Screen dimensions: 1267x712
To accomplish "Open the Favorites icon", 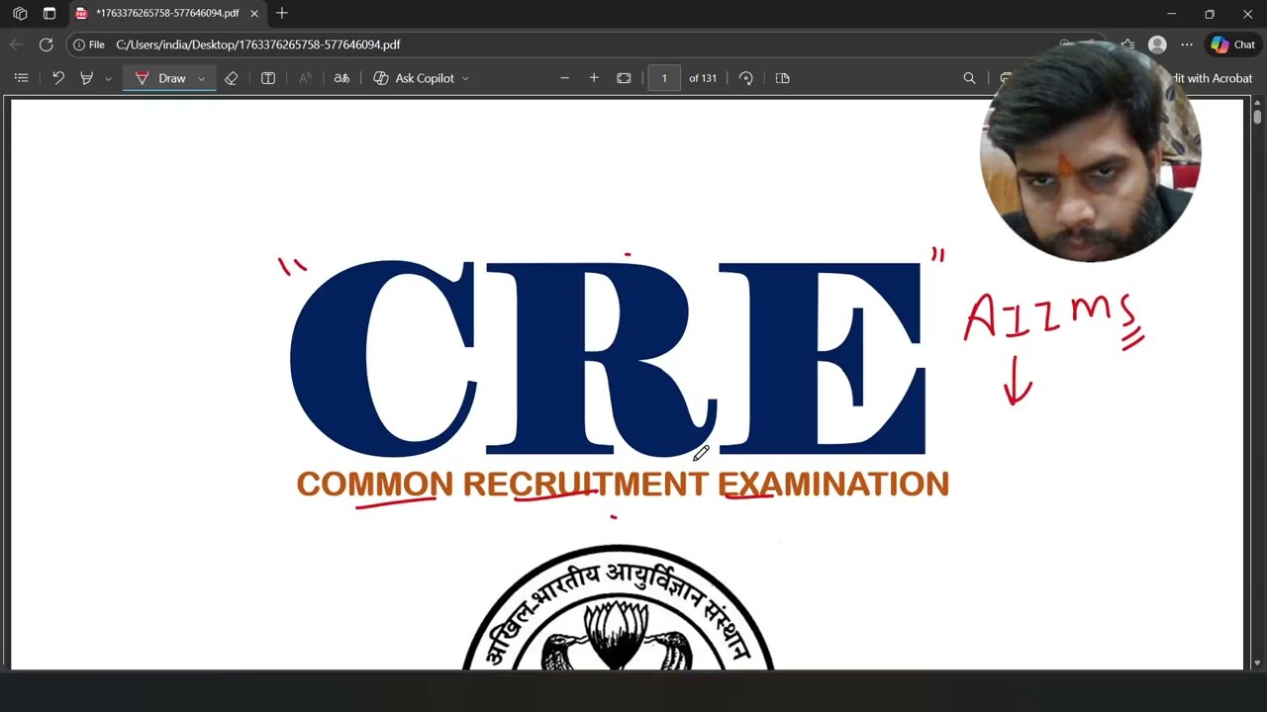I will (x=1127, y=44).
